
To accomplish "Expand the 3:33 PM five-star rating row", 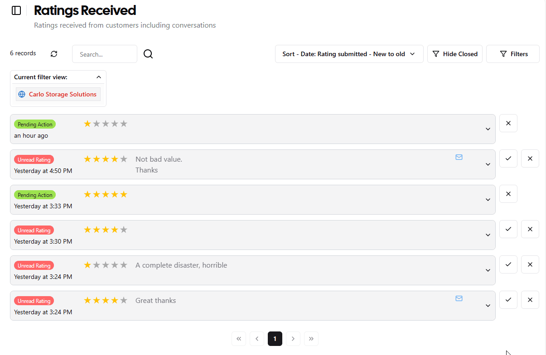I will click(488, 200).
